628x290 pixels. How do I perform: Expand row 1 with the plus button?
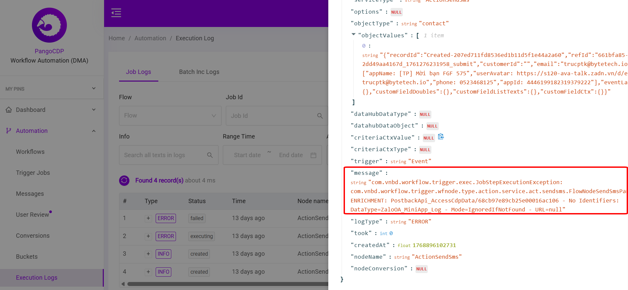point(148,218)
